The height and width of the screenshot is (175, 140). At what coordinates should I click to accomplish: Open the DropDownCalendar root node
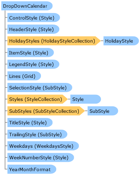coord(27,6)
